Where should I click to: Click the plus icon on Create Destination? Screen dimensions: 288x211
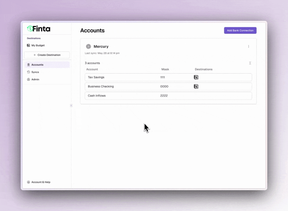pos(34,55)
